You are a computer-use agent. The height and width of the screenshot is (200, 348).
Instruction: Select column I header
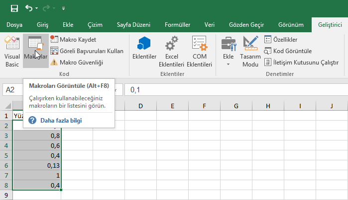[300, 106]
